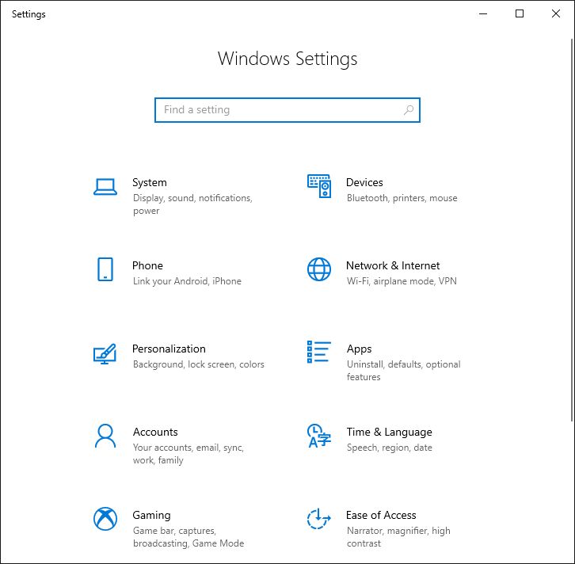Click the Apps title text

click(x=360, y=349)
